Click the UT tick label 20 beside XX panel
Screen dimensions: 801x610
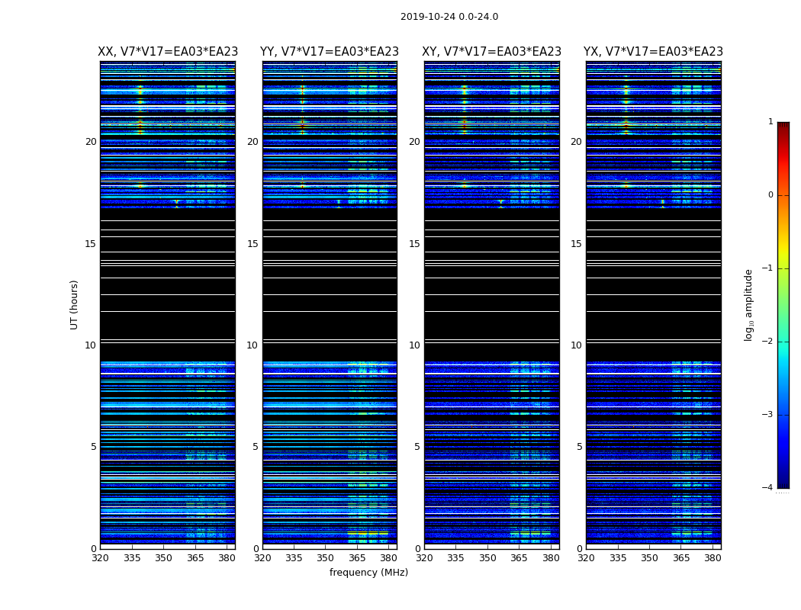click(91, 142)
